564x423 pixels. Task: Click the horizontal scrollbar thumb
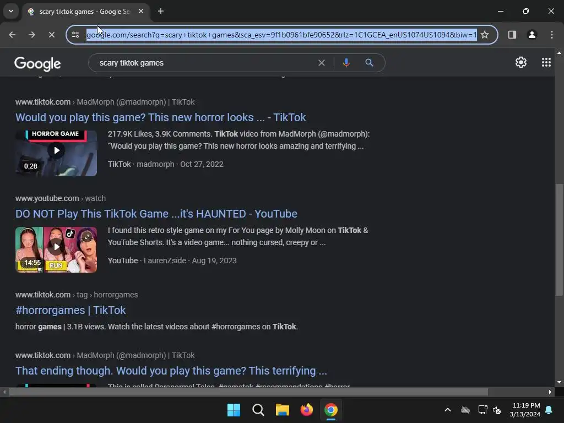point(248,392)
